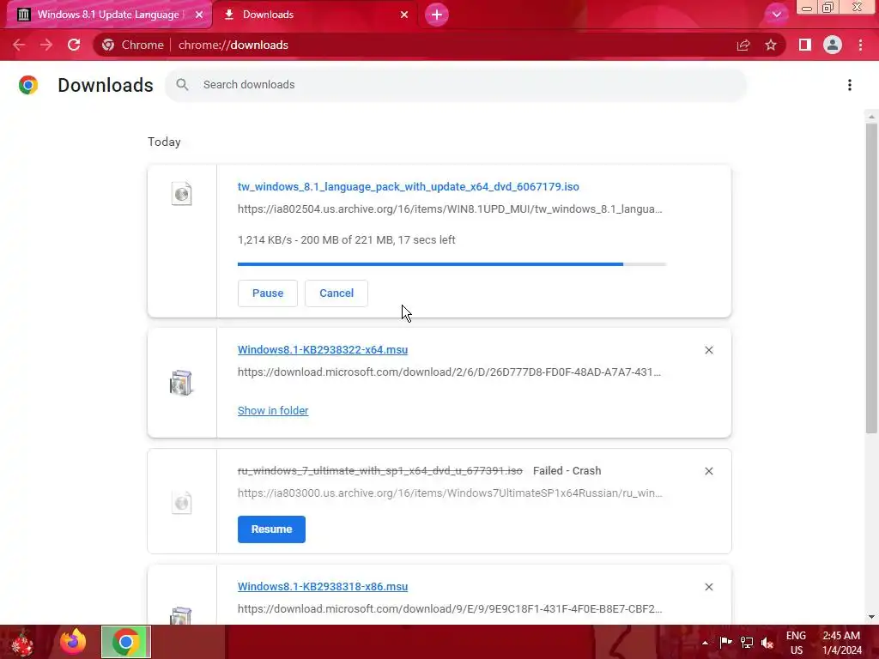Close the Downloads tab

pyautogui.click(x=404, y=15)
